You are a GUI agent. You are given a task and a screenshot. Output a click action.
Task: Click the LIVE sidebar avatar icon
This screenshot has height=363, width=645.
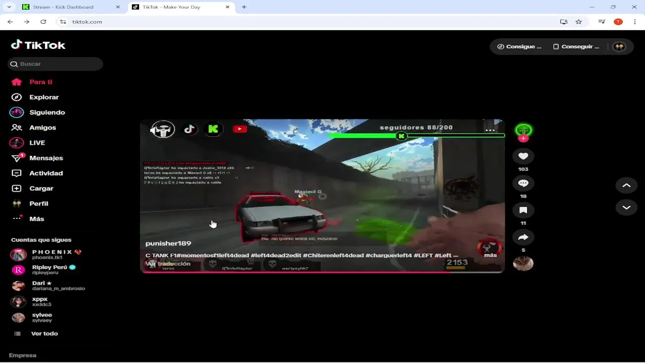pos(17,143)
